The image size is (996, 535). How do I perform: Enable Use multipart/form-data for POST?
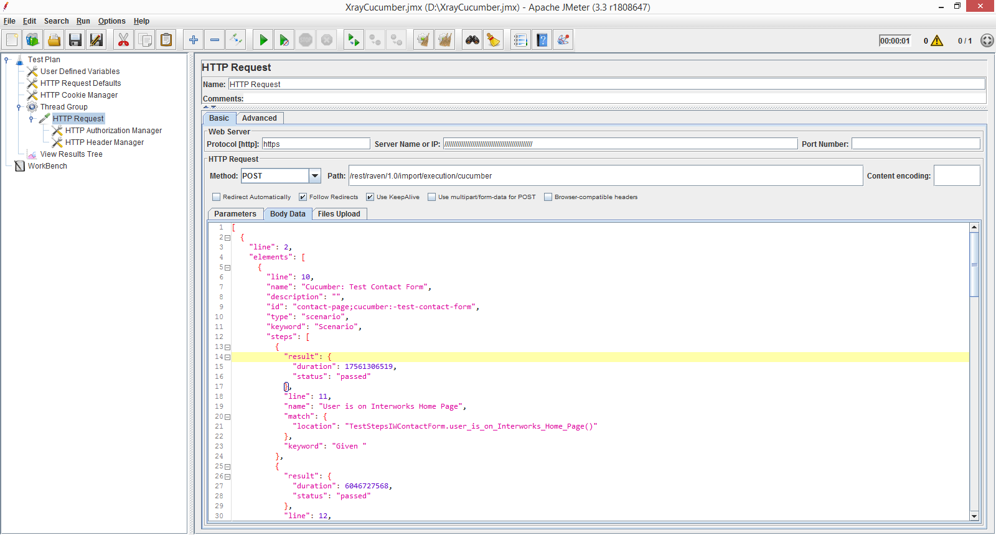[x=432, y=197]
